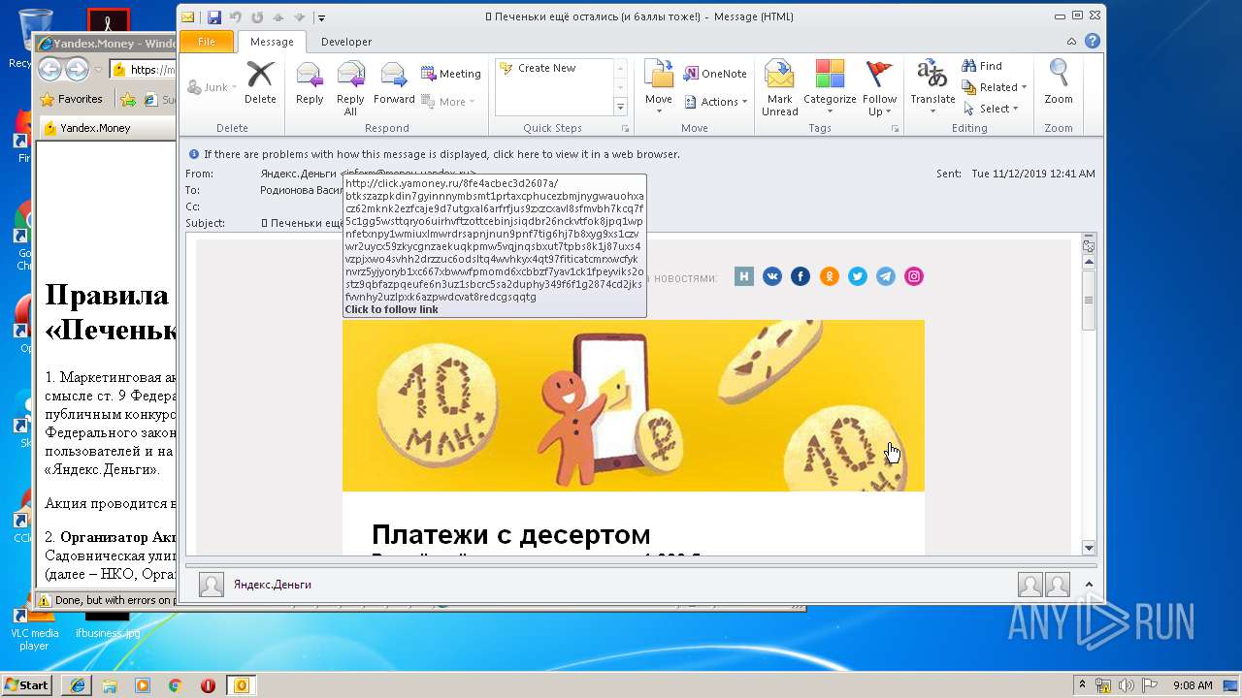The image size is (1242, 698).
Task: Save message with floppy disk icon
Action: tap(213, 17)
